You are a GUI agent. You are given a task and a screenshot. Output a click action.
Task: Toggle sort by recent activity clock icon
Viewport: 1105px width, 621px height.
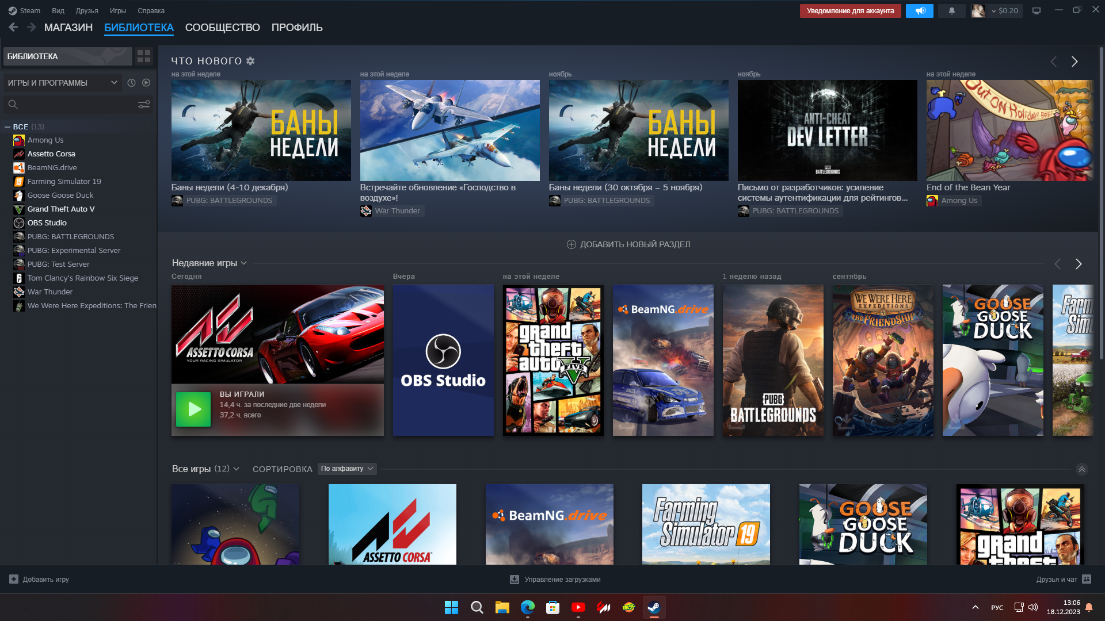pyautogui.click(x=132, y=83)
